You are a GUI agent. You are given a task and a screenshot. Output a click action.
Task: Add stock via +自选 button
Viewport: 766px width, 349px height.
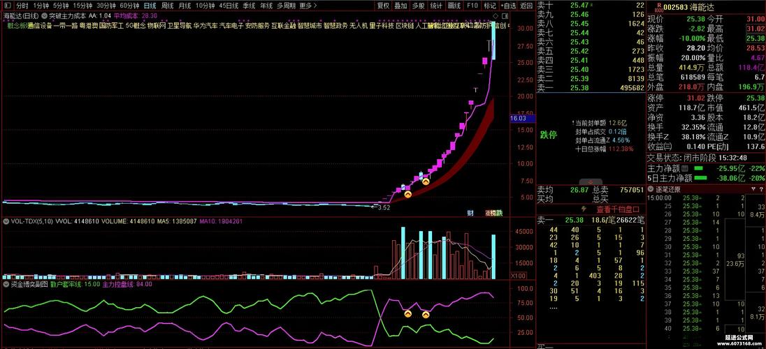[x=508, y=5]
